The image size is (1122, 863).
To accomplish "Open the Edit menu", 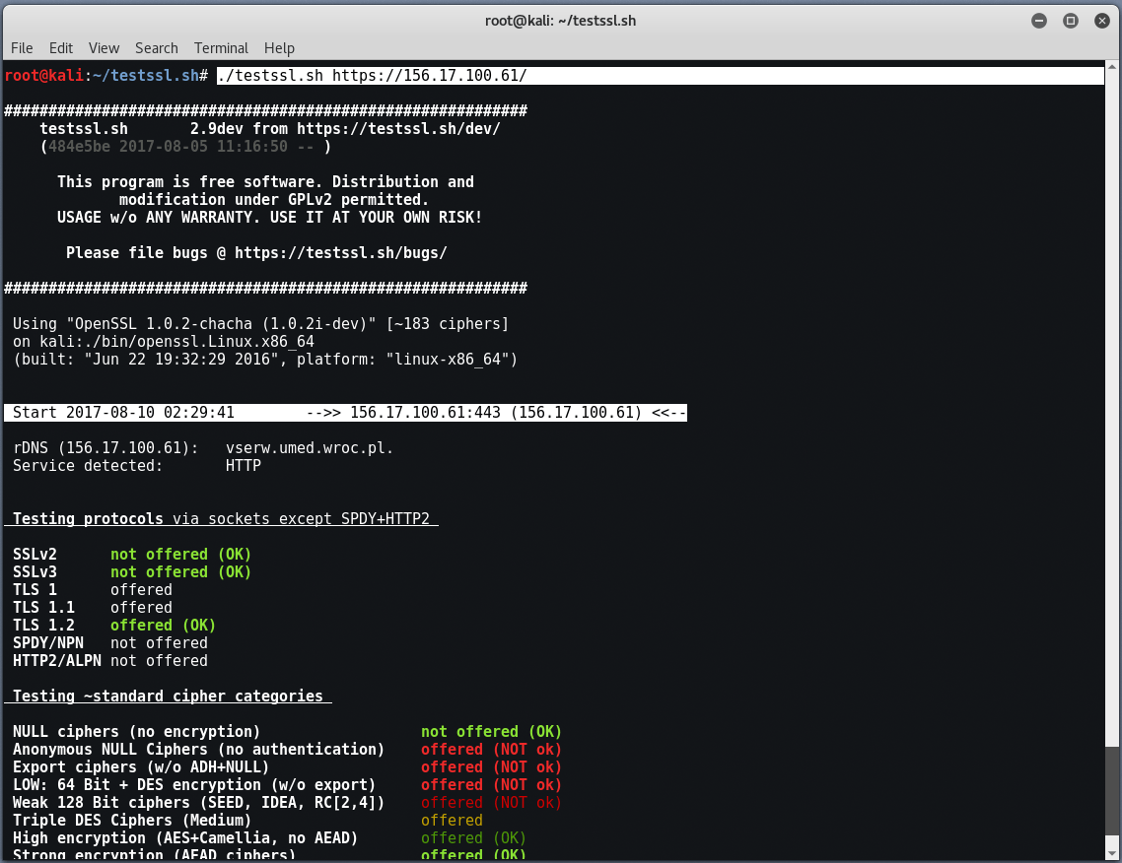I will tap(61, 47).
